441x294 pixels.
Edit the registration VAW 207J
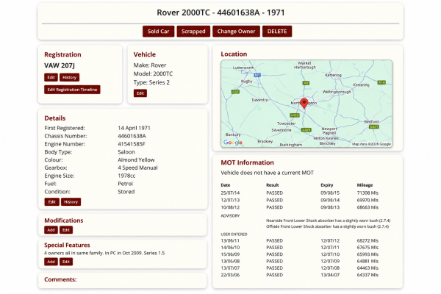point(51,77)
